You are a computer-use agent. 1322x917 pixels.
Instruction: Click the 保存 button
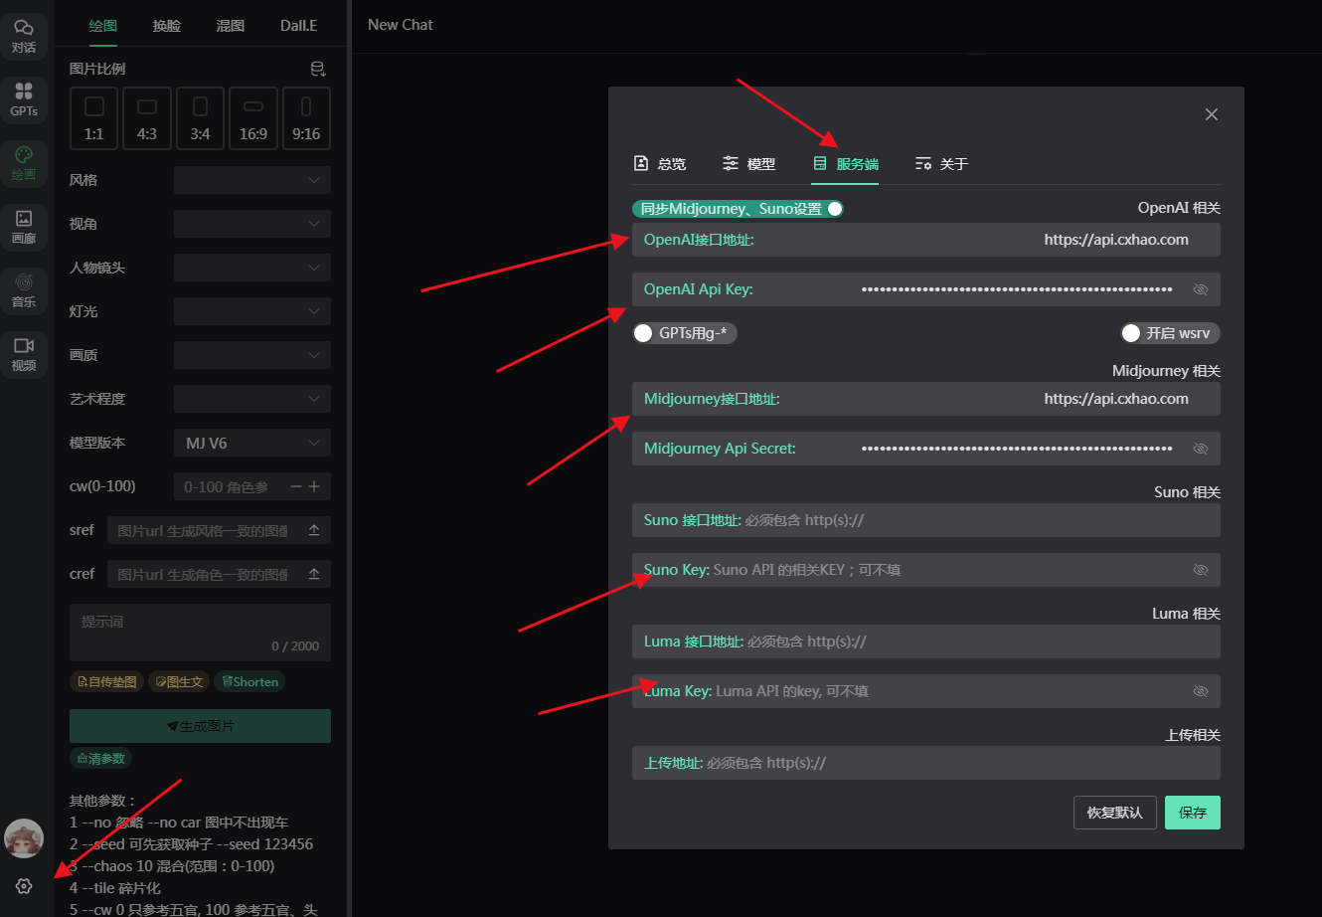[1193, 813]
